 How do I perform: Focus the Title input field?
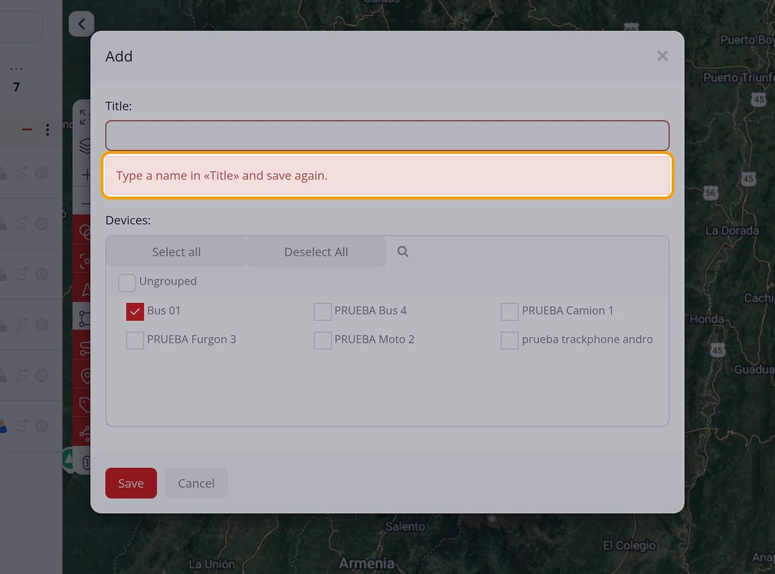387,136
